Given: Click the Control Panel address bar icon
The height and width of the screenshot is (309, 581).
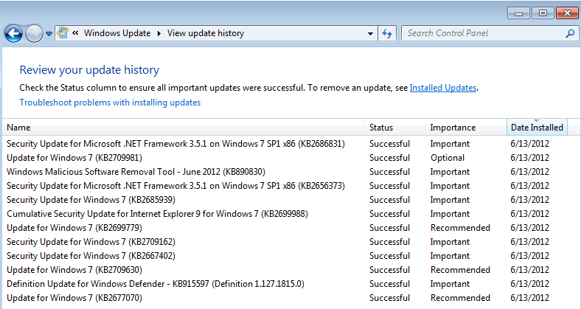Looking at the screenshot, I should coord(63,33).
